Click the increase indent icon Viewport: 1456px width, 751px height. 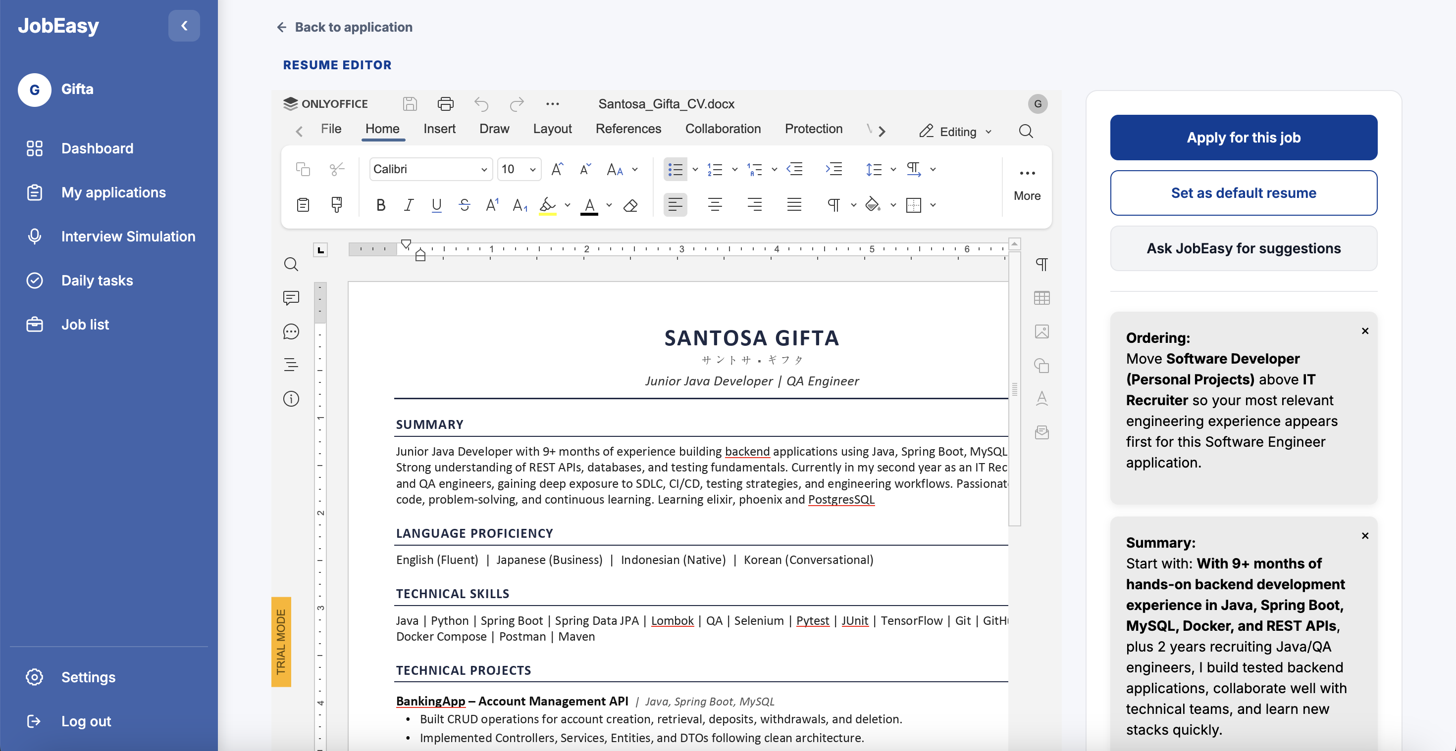click(x=833, y=169)
